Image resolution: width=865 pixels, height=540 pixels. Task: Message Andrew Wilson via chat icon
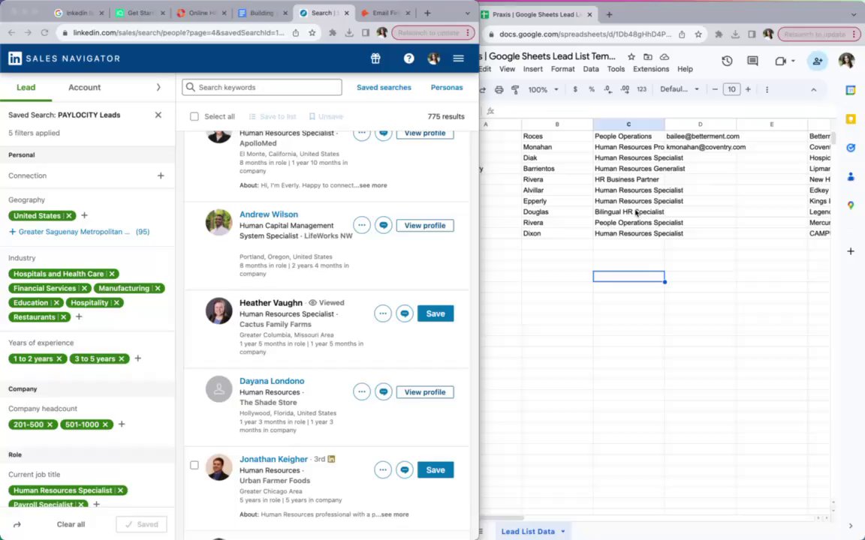coord(384,225)
